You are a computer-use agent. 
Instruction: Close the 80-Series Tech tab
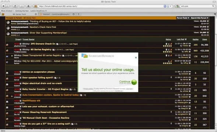(36, 14)
